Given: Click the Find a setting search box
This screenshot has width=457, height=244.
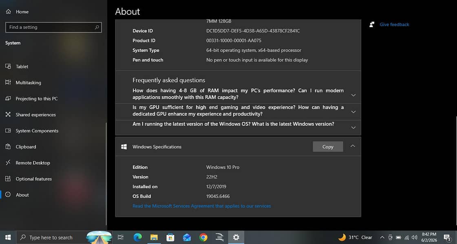Looking at the screenshot, I should coord(53,27).
